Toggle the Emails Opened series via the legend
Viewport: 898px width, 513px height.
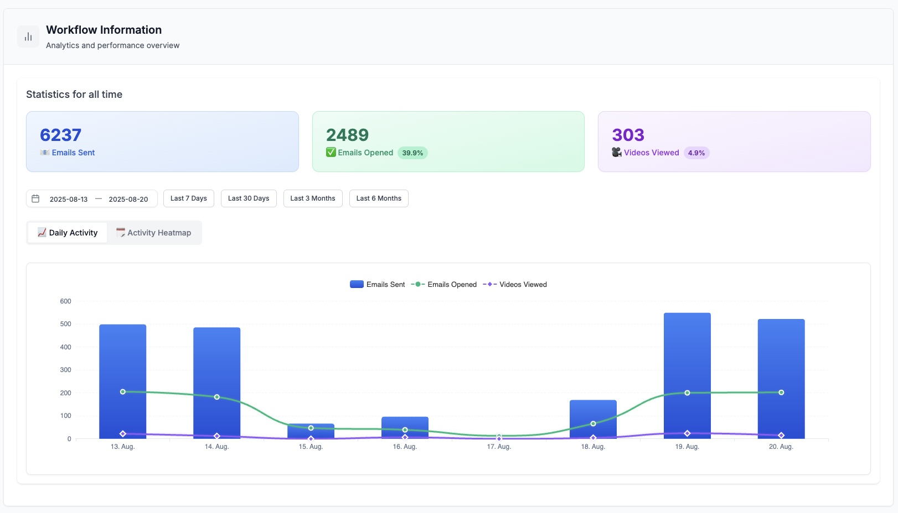pos(452,284)
